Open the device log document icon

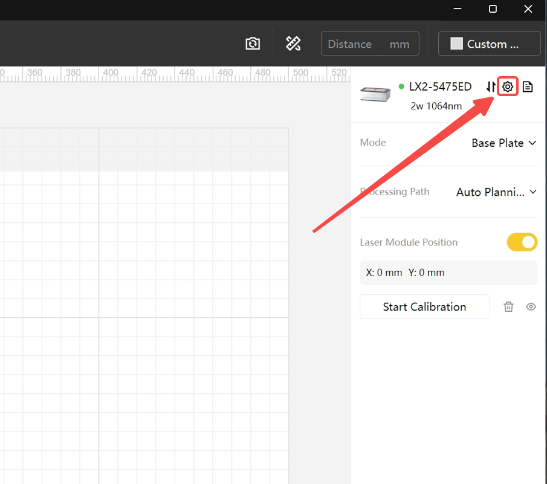coord(528,86)
